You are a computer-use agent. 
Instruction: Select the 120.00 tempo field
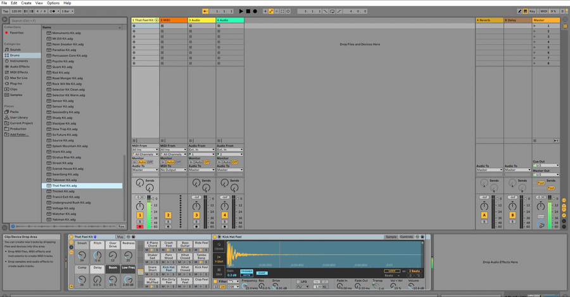click(x=16, y=11)
